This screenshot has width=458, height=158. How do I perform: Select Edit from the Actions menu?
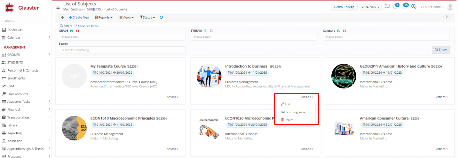pyautogui.click(x=286, y=104)
